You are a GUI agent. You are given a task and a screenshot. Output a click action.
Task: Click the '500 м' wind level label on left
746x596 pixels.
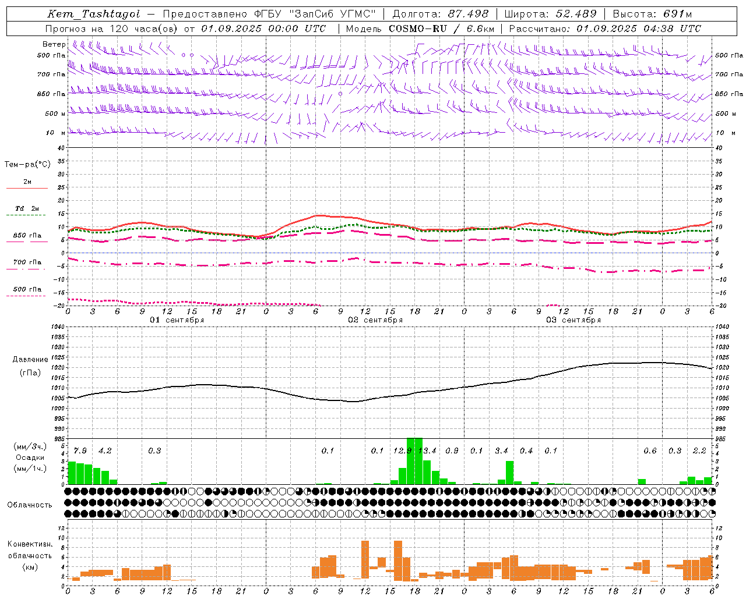point(55,113)
